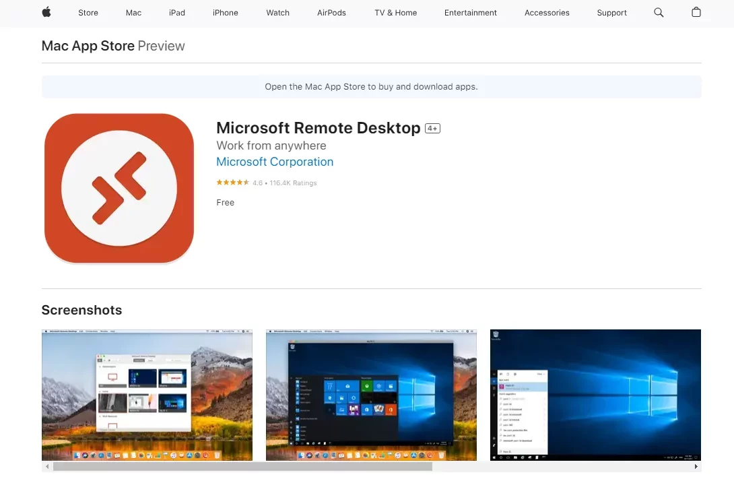Screen dimensions: 734x485
Task: Click the Apple logo icon
Action: [46, 12]
